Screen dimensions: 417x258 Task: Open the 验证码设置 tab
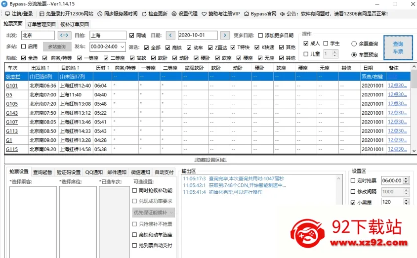(x=69, y=172)
